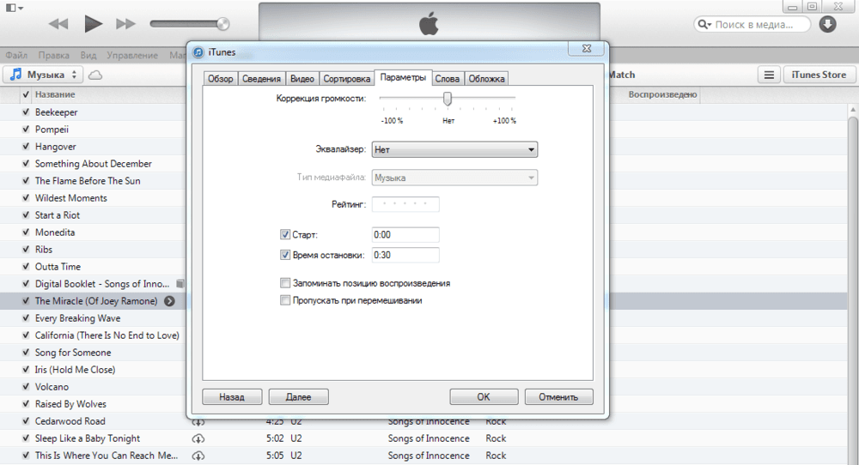Switch to the Видео tab

(x=302, y=79)
